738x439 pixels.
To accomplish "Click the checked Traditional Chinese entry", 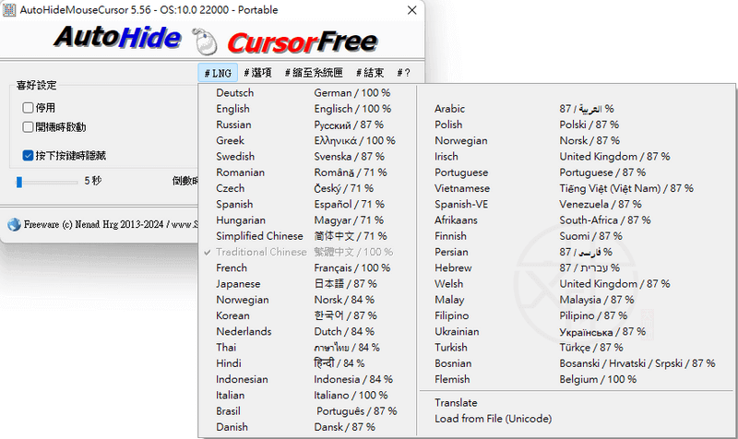I will coord(307,252).
